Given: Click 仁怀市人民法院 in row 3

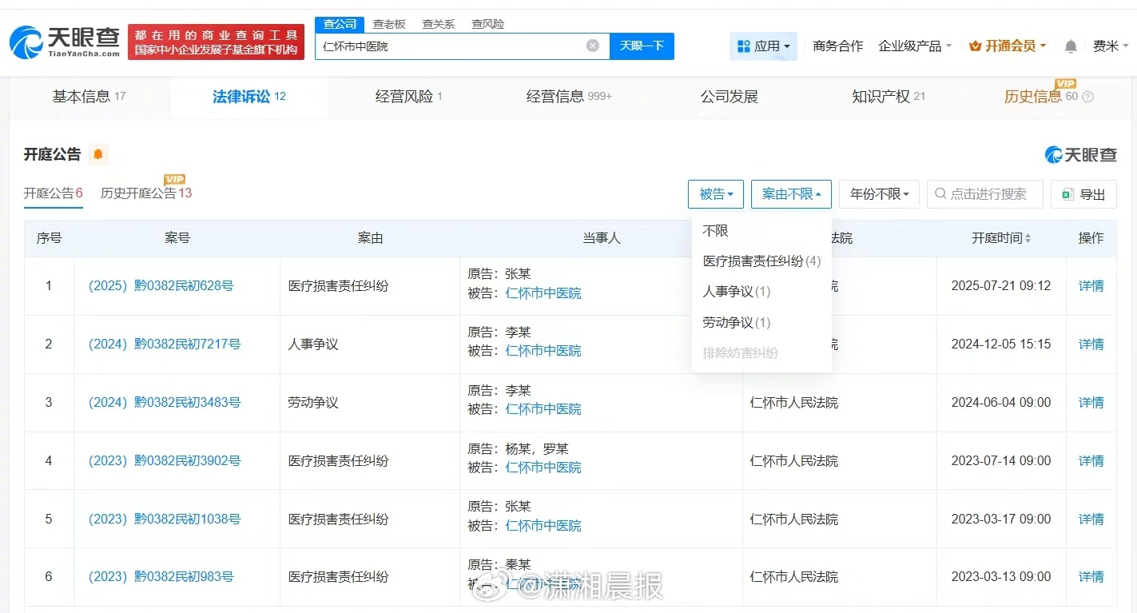Looking at the screenshot, I should pyautogui.click(x=794, y=403).
